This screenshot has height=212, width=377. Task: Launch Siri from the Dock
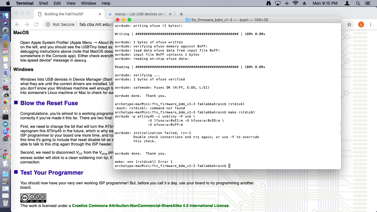pos(5,23)
